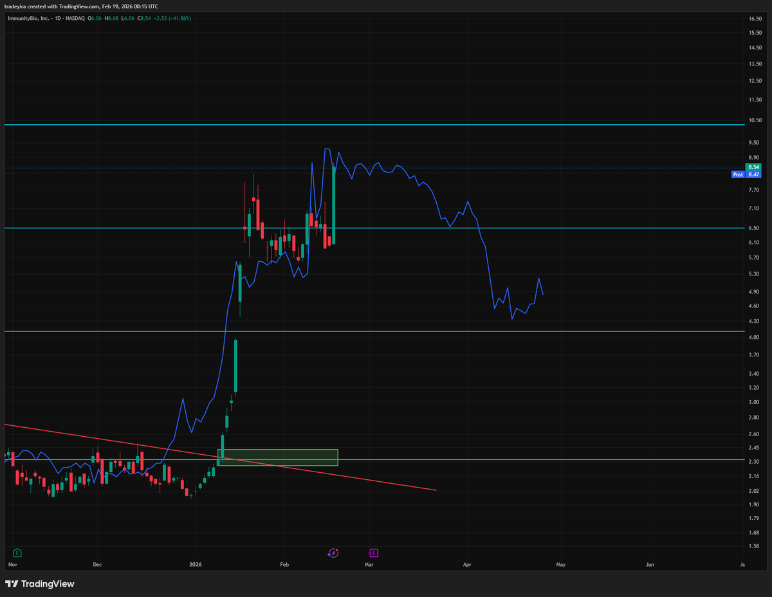This screenshot has width=772, height=597.
Task: Click the 9.50 price axis label
Action: point(755,143)
